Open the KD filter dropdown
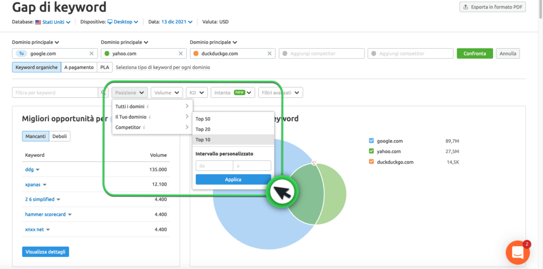Image resolution: width=543 pixels, height=269 pixels. tap(197, 93)
